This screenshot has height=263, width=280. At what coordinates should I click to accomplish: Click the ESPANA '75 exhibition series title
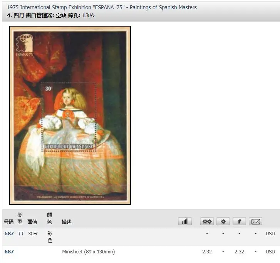tap(102, 7)
